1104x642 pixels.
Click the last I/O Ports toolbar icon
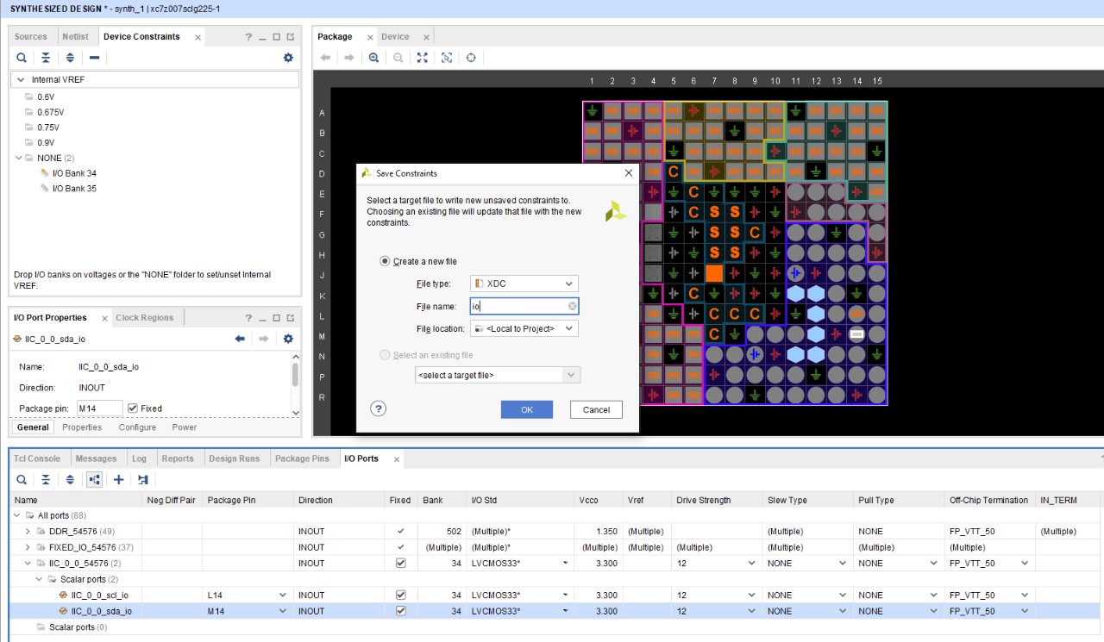pyautogui.click(x=143, y=479)
